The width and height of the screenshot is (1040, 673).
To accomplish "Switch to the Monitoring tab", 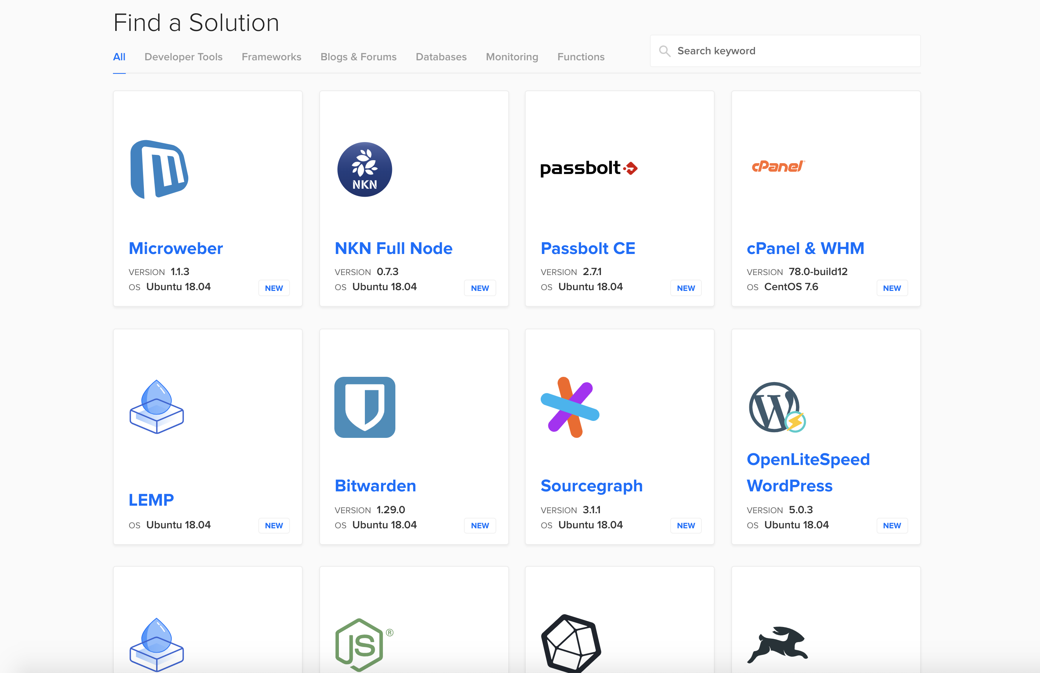I will tap(512, 57).
